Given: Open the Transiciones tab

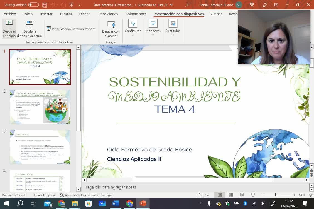Looking at the screenshot, I should tap(108, 14).
